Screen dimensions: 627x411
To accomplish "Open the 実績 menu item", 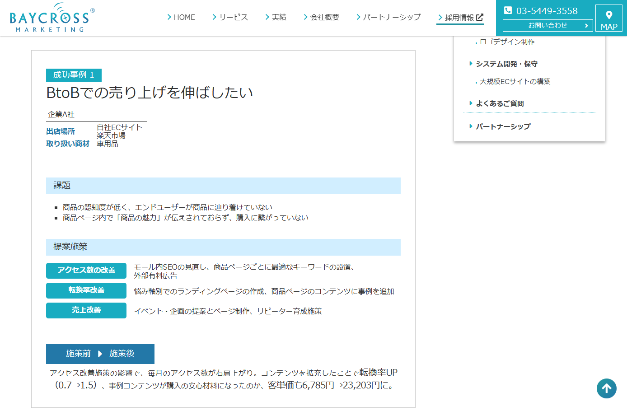I will pos(280,17).
